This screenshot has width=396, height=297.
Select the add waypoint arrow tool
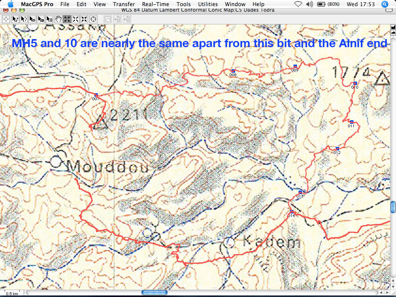32,19
